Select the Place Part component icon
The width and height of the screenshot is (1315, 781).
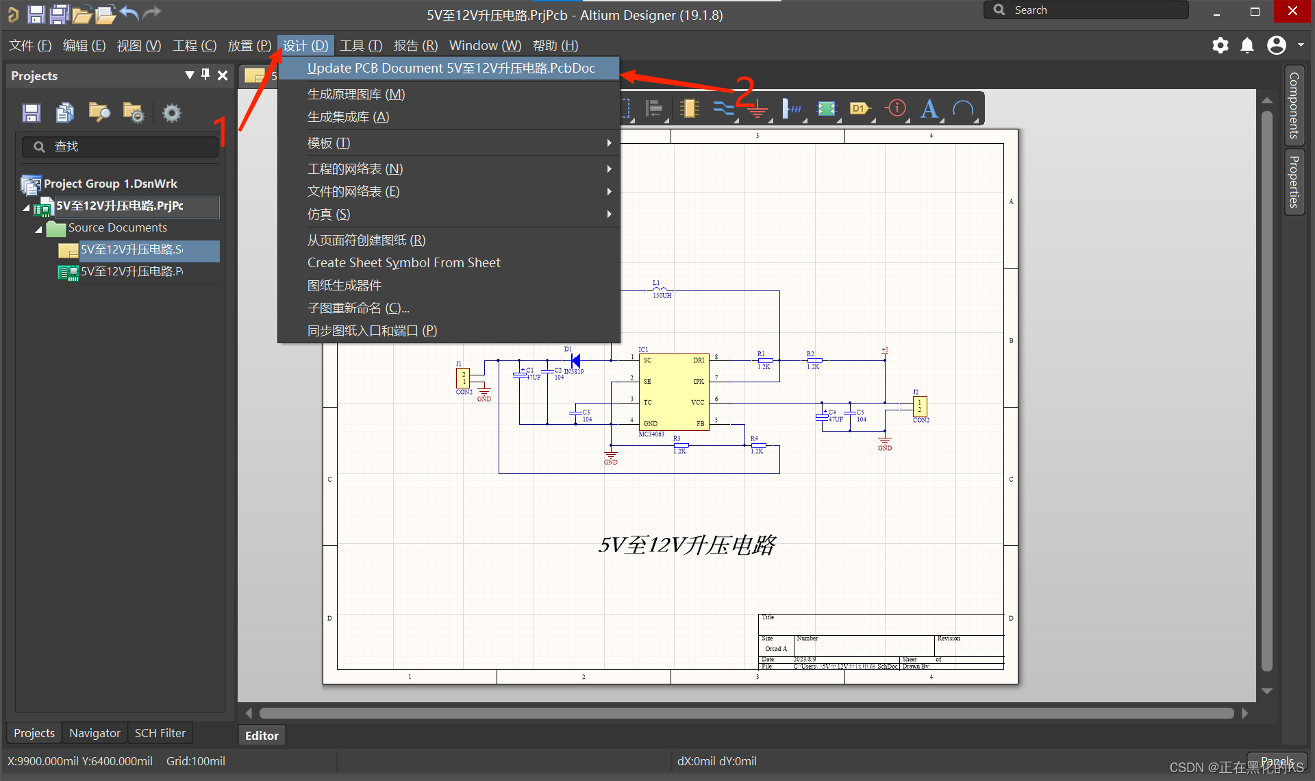coord(689,108)
